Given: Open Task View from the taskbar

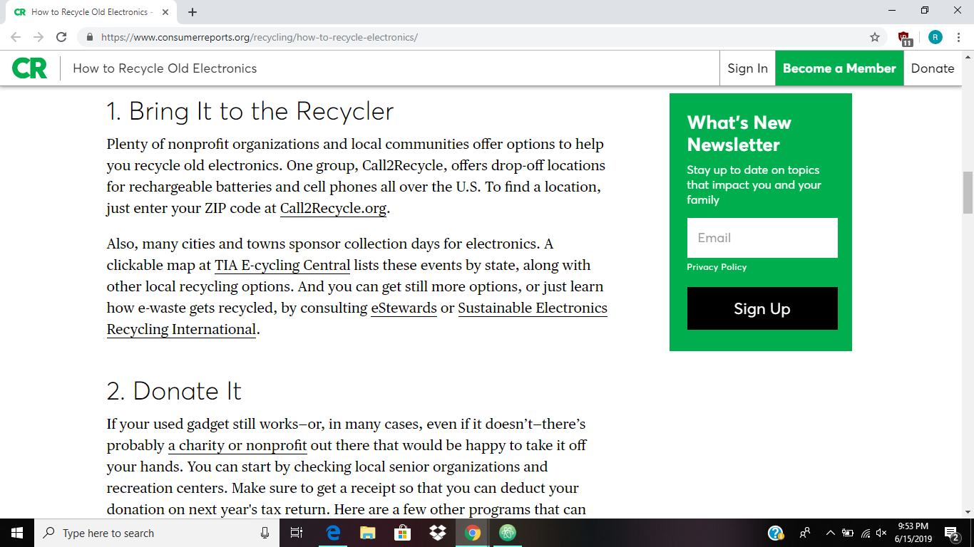Looking at the screenshot, I should [297, 533].
